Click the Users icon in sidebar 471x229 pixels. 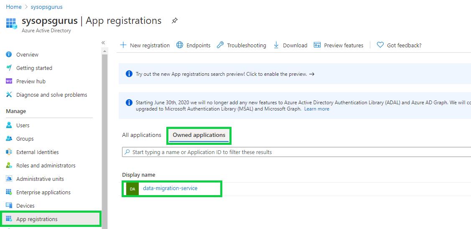coord(9,125)
